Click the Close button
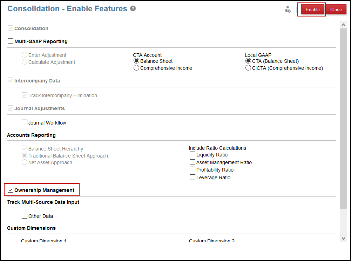Image resolution: width=351 pixels, height=261 pixels. [x=336, y=9]
